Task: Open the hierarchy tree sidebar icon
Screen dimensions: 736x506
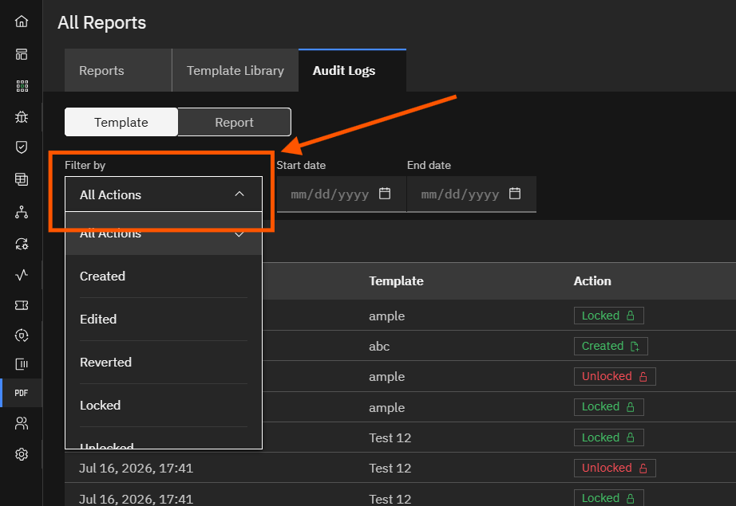Action: tap(21, 212)
